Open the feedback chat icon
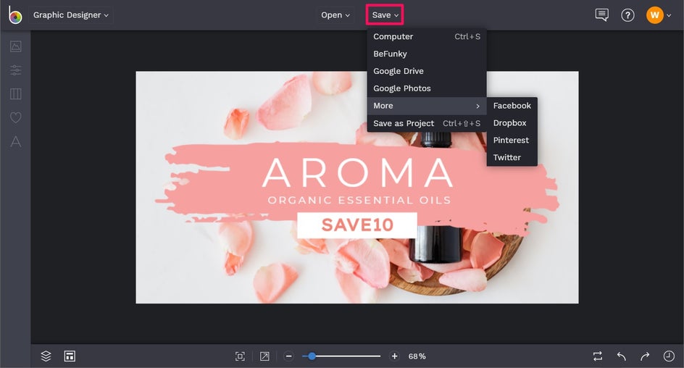This screenshot has width=684, height=368. click(x=601, y=14)
